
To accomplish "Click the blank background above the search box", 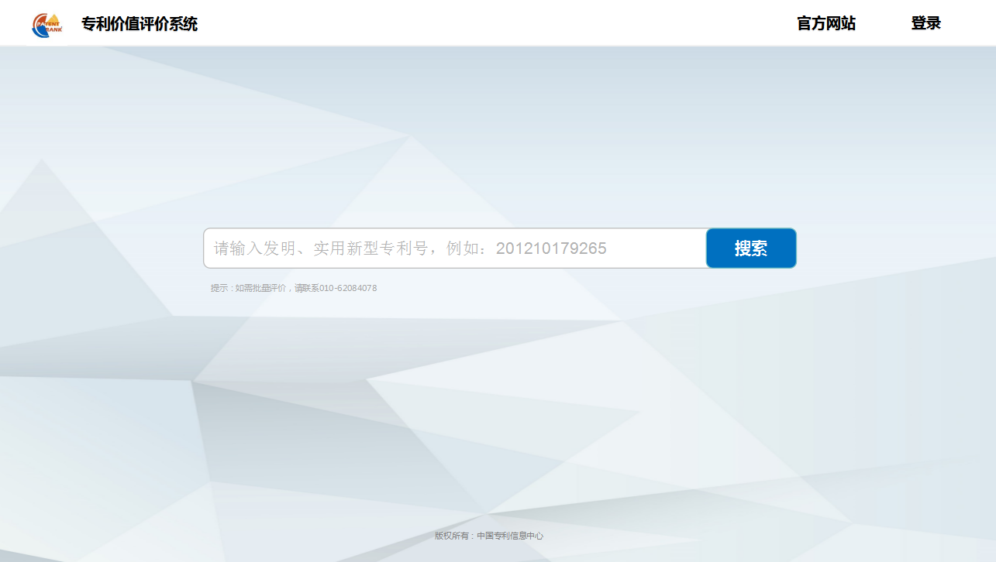I will [x=496, y=155].
